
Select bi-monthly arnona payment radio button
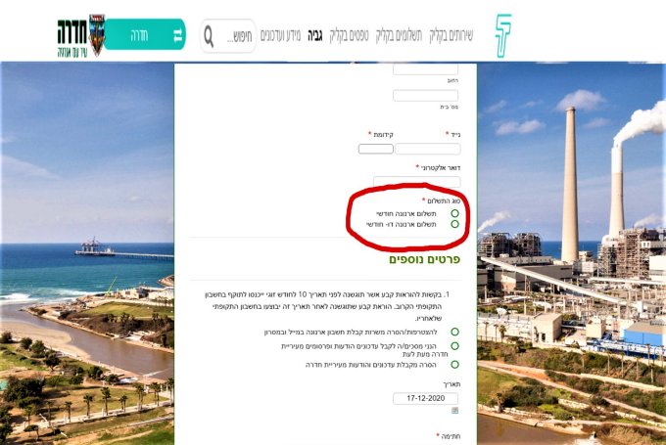(454, 224)
